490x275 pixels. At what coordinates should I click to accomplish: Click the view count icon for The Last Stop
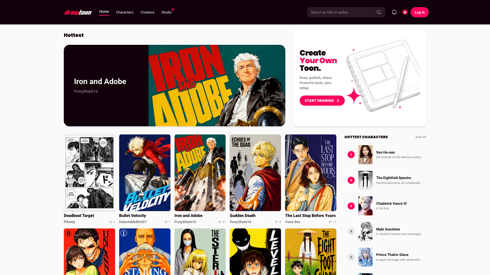tap(330, 222)
